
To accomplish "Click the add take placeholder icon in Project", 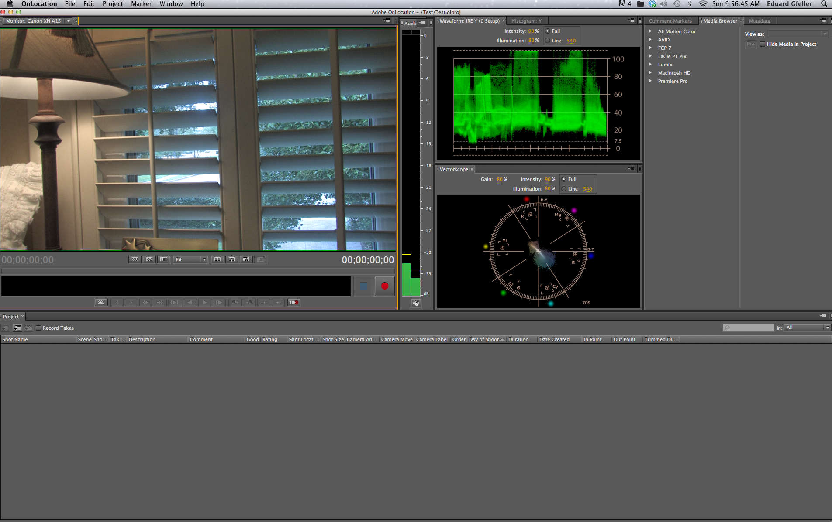I will pyautogui.click(x=29, y=328).
